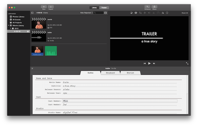Collapse the 2015 folder disclosure triangle
The height and width of the screenshot is (126, 198).
click(11, 28)
